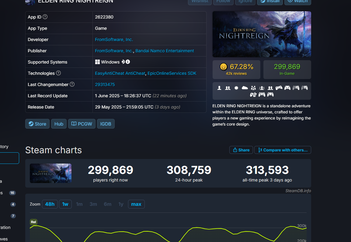Click the 299,869 In-Game counter box

(287, 70)
